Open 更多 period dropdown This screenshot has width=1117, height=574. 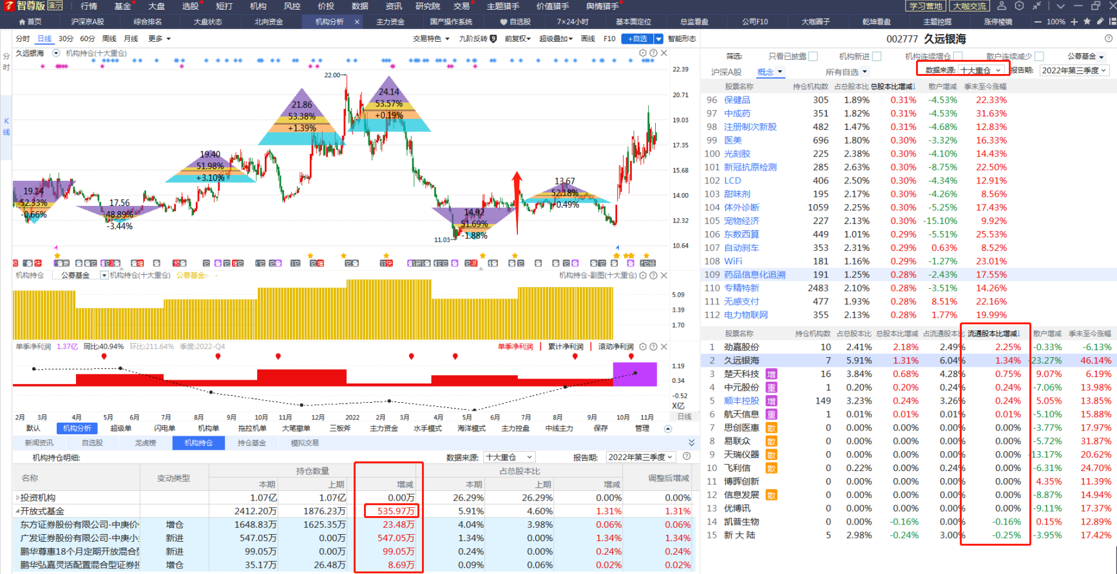(160, 39)
